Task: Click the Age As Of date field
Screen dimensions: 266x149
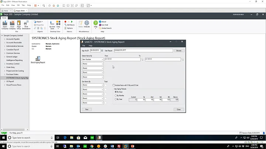Action: 95,51
